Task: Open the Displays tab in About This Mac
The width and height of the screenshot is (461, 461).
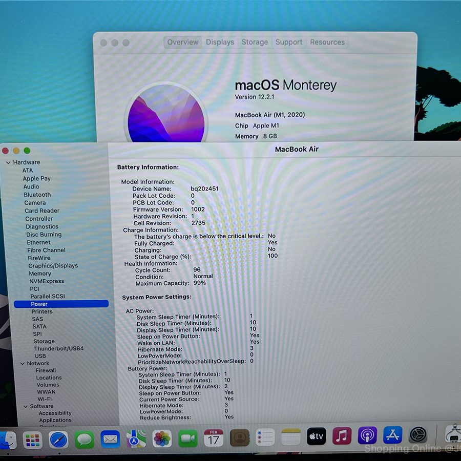Action: (x=220, y=42)
